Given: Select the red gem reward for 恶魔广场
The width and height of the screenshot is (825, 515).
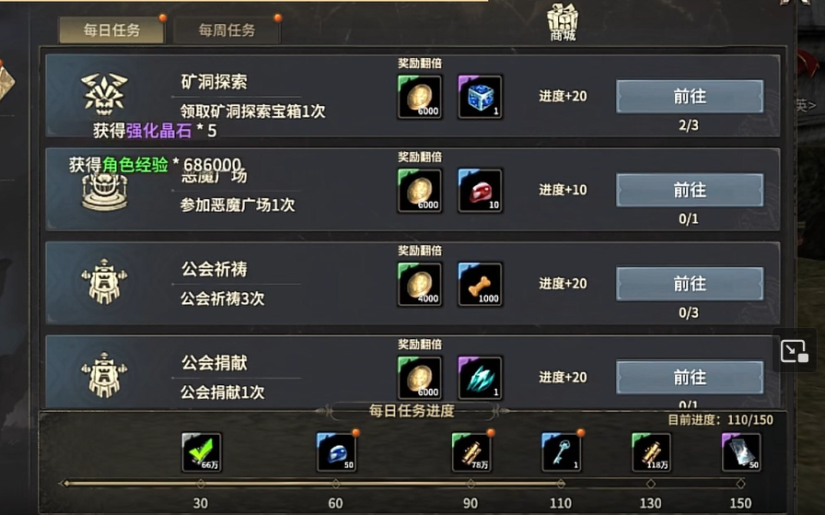Looking at the screenshot, I should pos(480,191).
